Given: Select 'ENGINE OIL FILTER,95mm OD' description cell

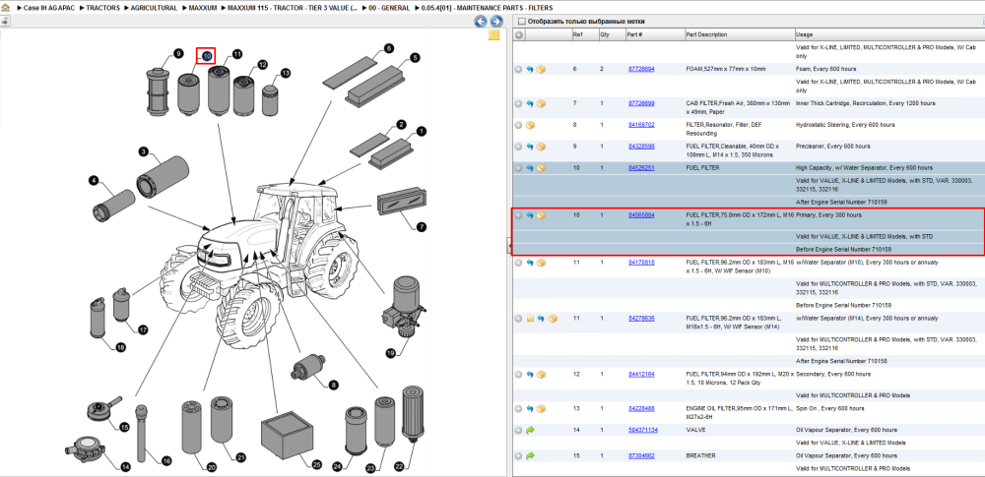Looking at the screenshot, I should pos(740,412).
